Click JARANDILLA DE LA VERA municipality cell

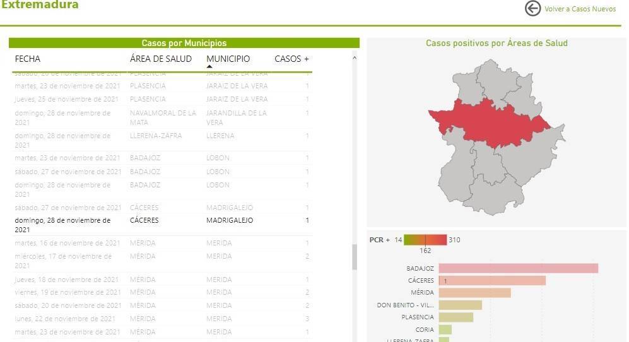(x=237, y=117)
